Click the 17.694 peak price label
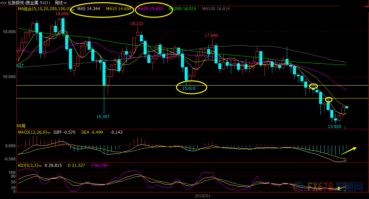The image size is (369, 199). pos(211,36)
